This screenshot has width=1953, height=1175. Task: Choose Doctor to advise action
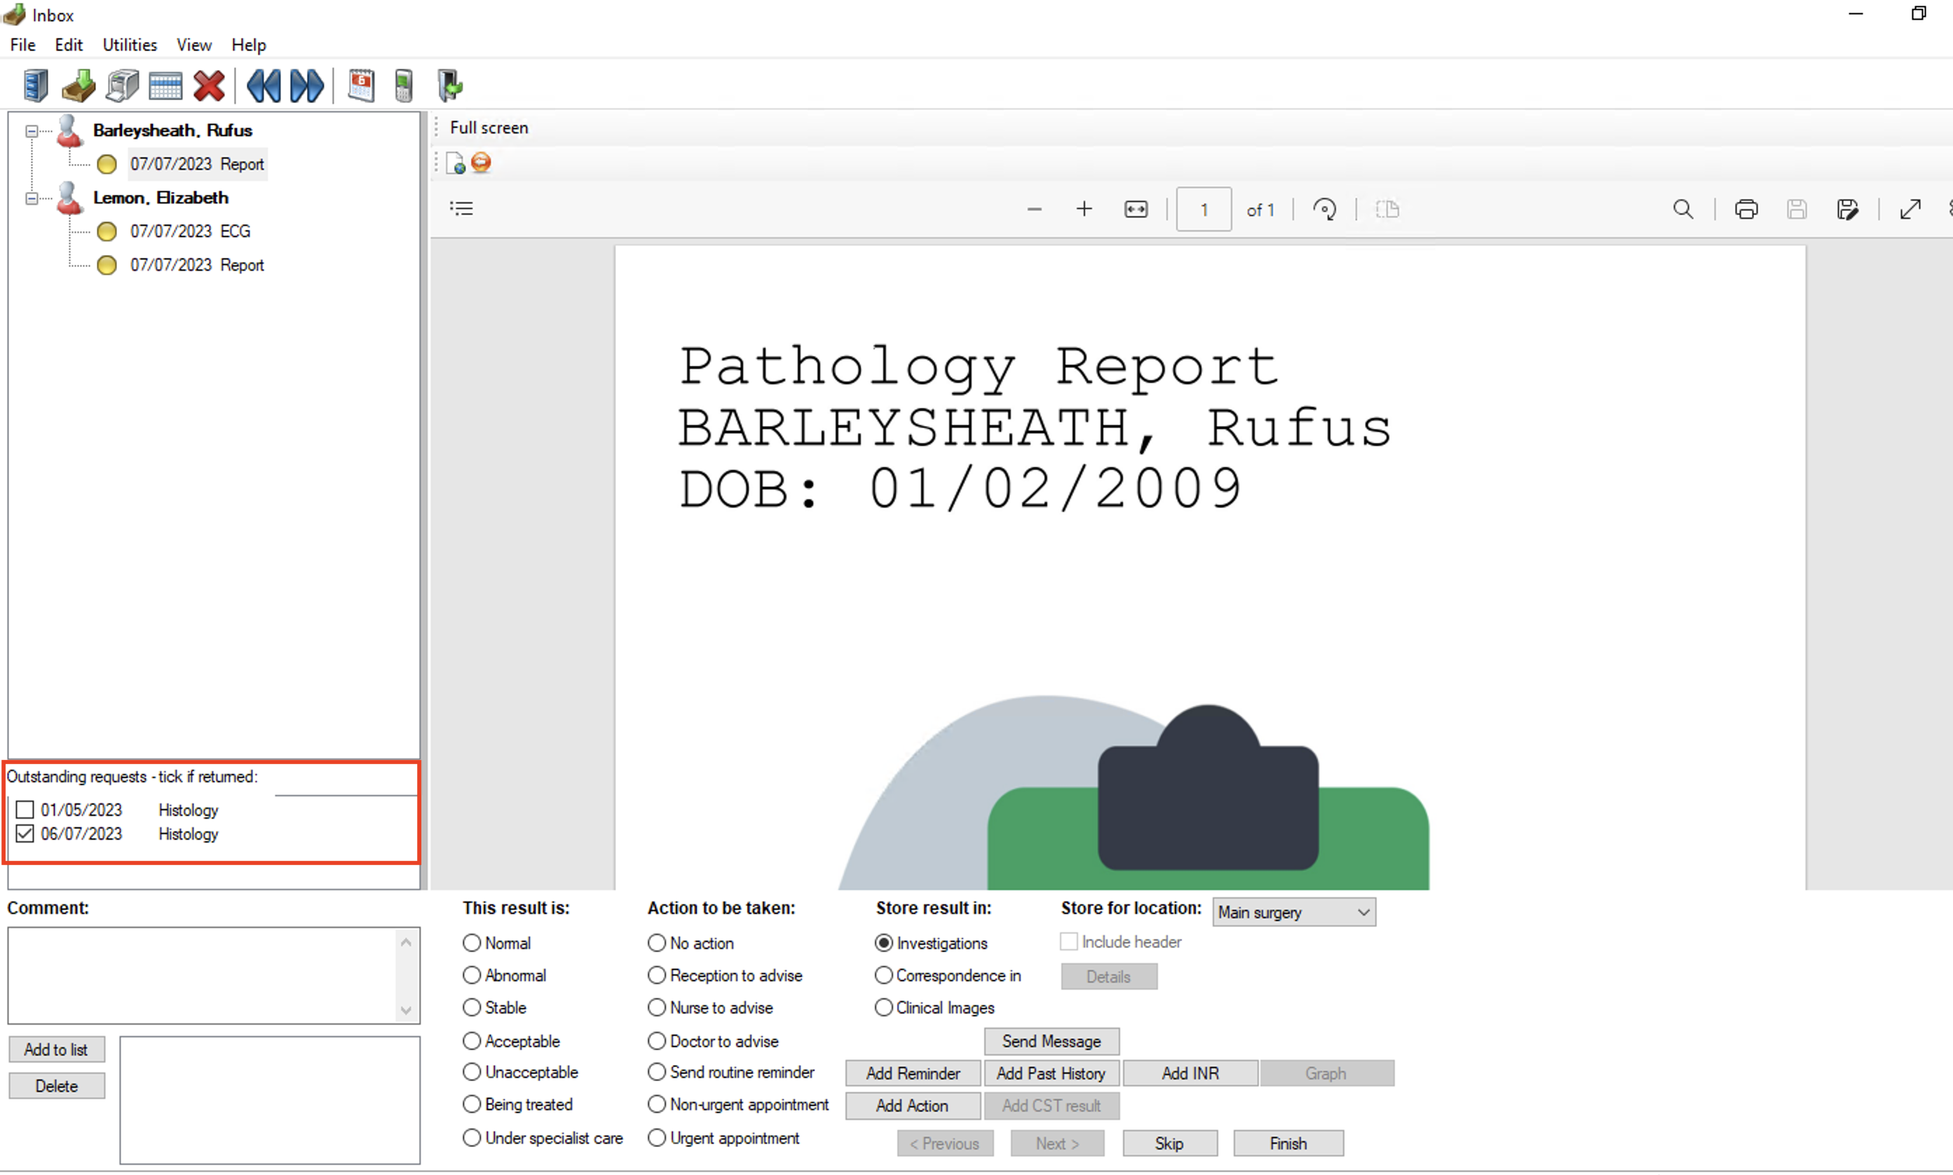click(656, 1040)
